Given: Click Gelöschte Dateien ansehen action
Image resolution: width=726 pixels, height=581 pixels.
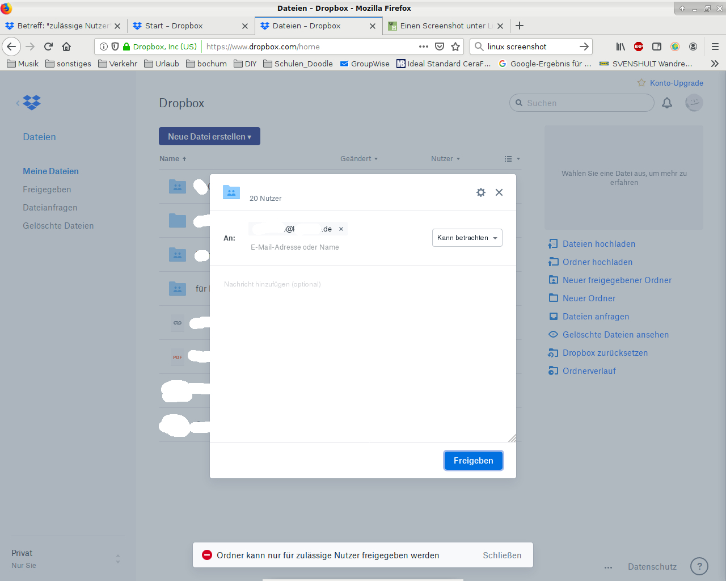Looking at the screenshot, I should [x=609, y=335].
